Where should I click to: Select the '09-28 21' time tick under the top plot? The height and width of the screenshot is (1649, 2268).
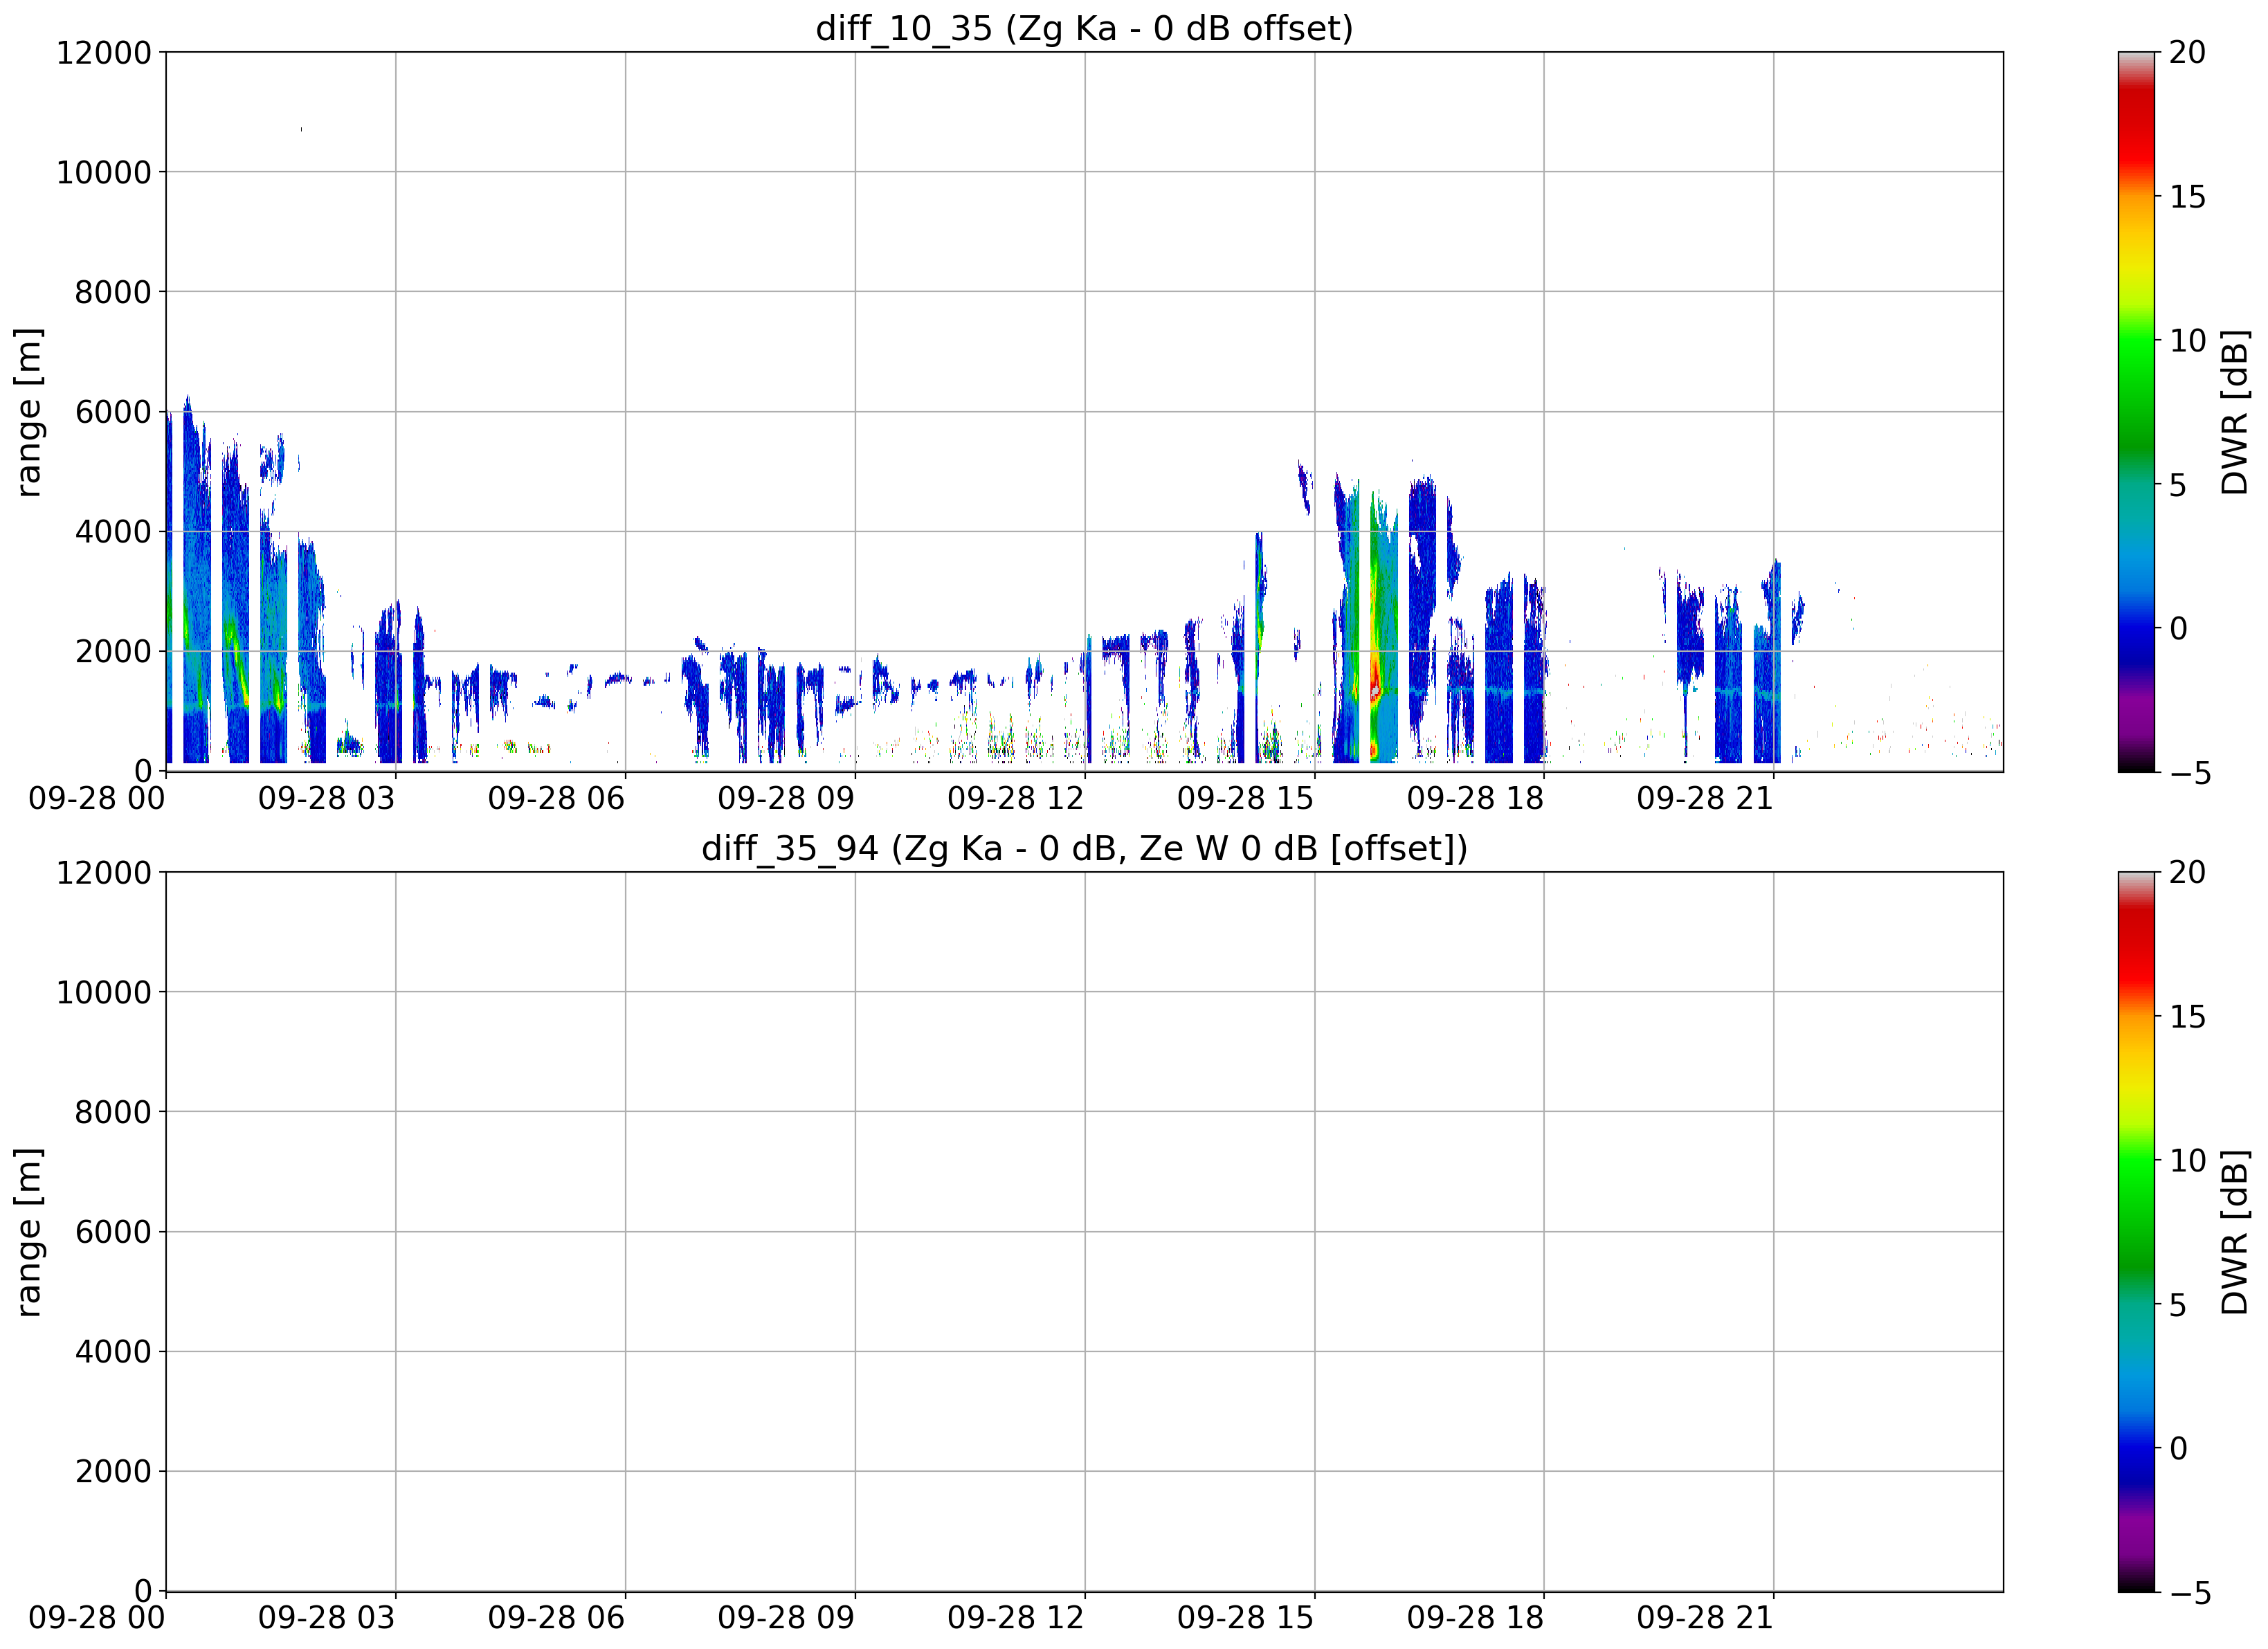[x=1705, y=798]
